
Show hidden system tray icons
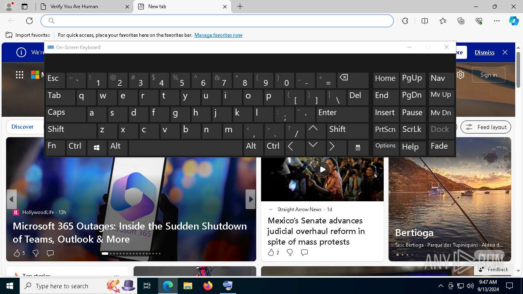coord(440,286)
